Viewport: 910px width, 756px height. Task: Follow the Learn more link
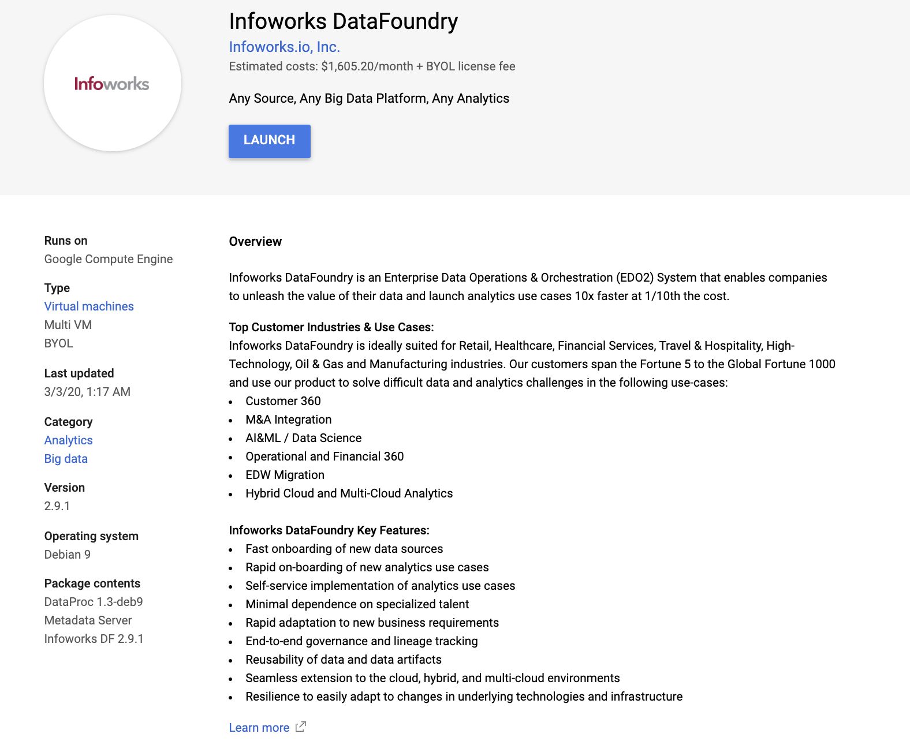point(259,728)
